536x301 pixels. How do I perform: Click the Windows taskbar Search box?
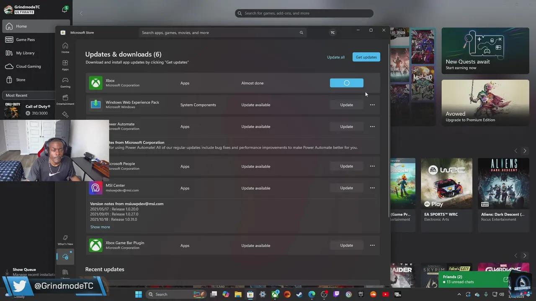(x=176, y=294)
